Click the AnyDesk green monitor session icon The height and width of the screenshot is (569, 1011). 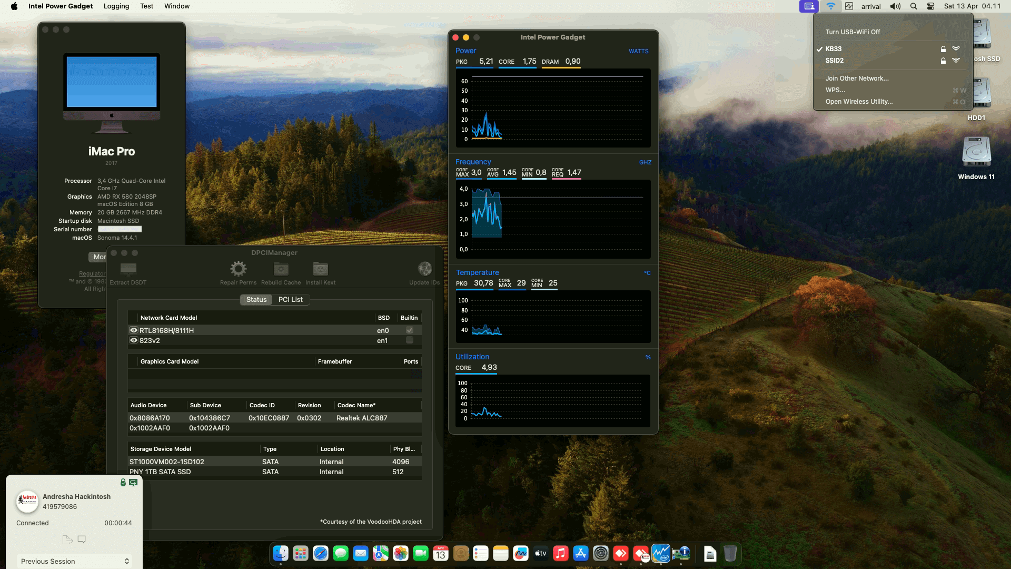pyautogui.click(x=133, y=483)
